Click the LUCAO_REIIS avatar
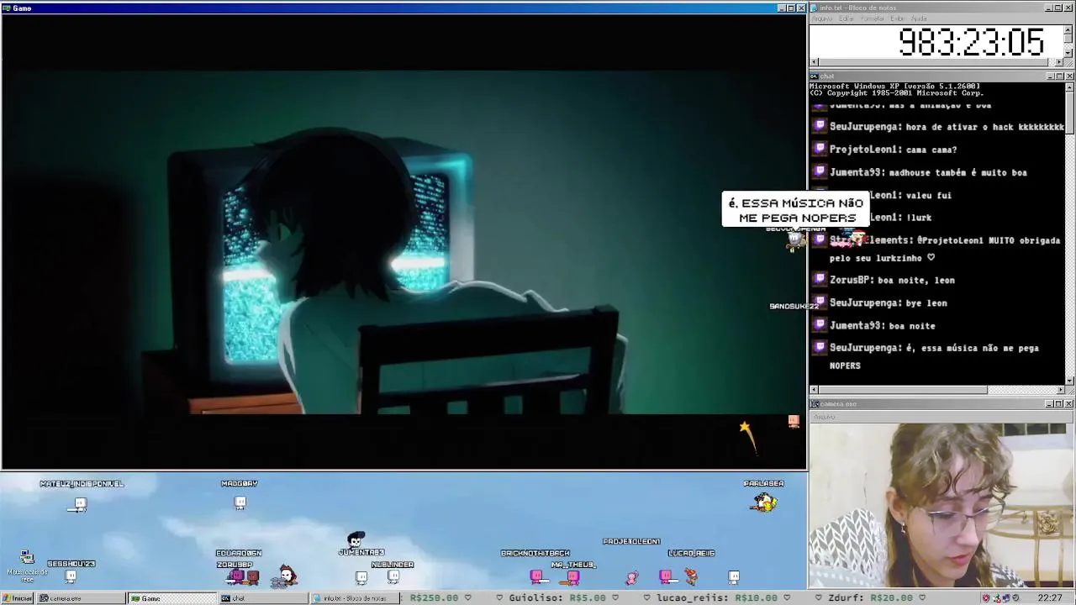The image size is (1076, 605). (x=690, y=576)
